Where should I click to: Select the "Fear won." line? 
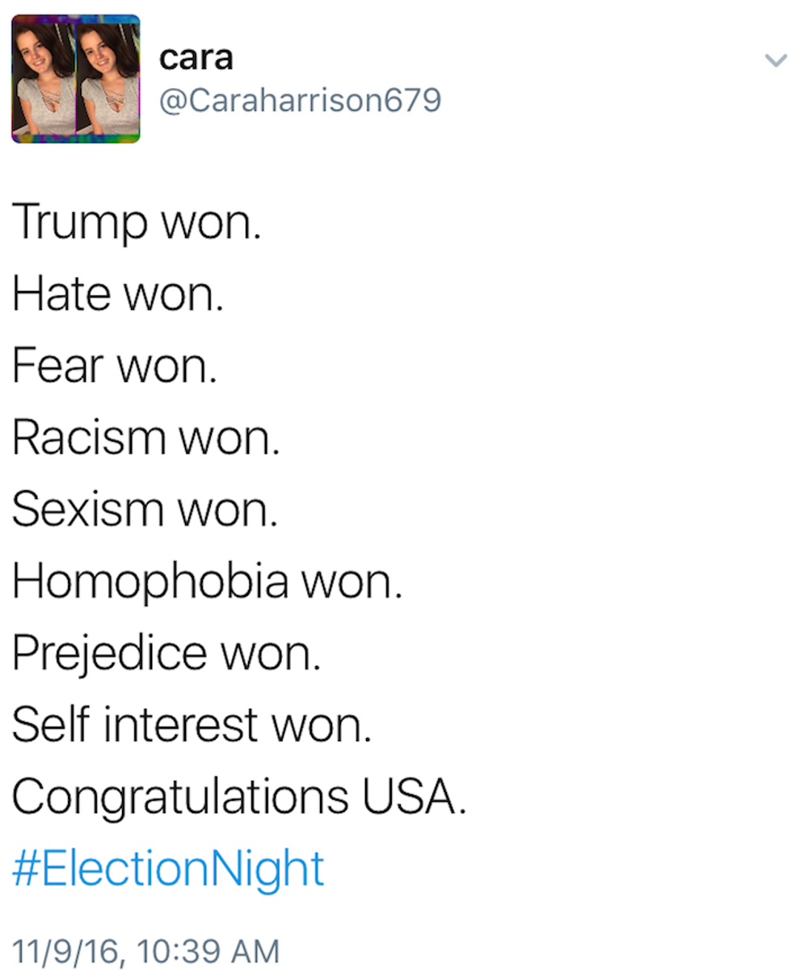tap(115, 366)
